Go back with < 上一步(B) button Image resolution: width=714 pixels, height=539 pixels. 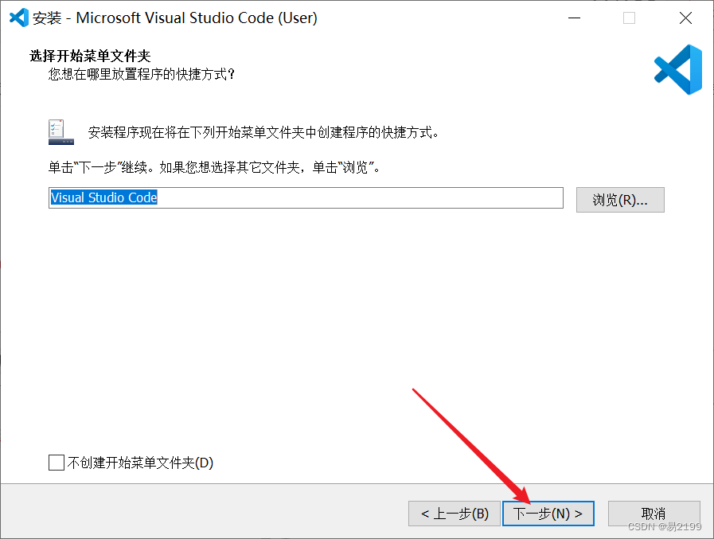point(455,514)
